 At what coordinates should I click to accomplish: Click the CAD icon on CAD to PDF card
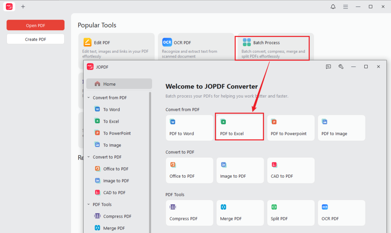(x=274, y=165)
